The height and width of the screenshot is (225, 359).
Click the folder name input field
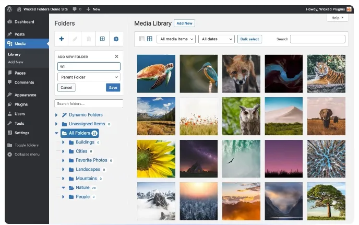(89, 66)
